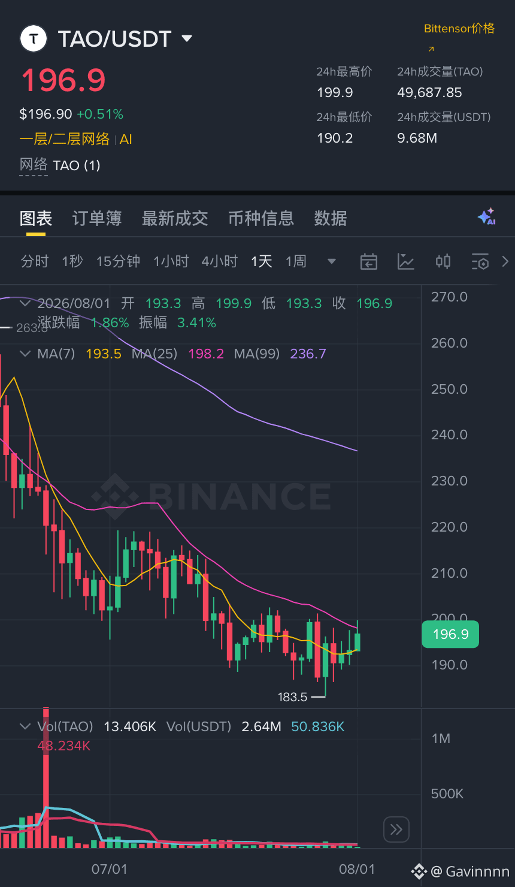This screenshot has width=515, height=887.
Task: Open the chart settings icon
Action: tap(480, 261)
